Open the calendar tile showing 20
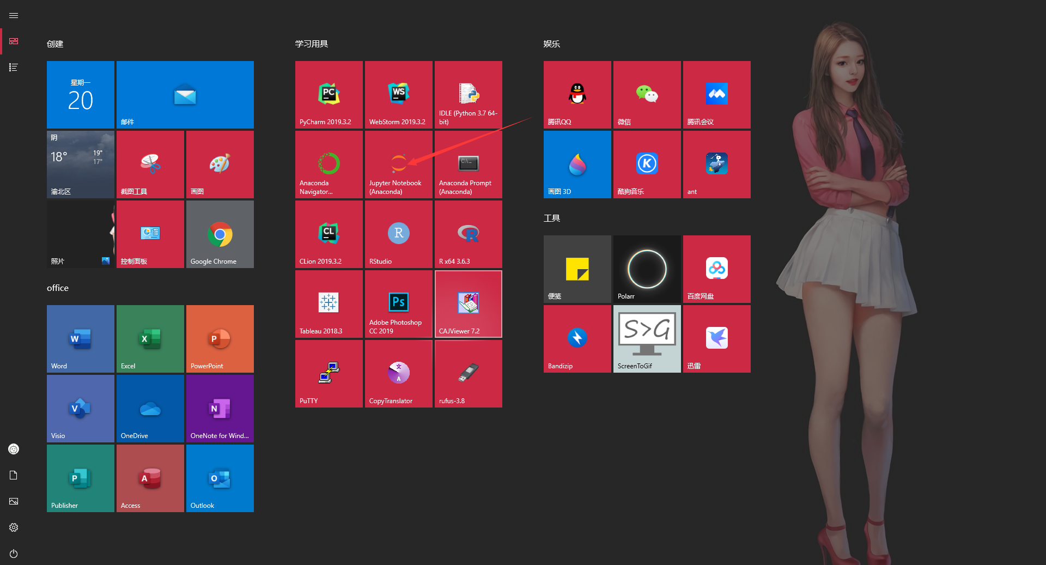The width and height of the screenshot is (1046, 565). pyautogui.click(x=81, y=95)
